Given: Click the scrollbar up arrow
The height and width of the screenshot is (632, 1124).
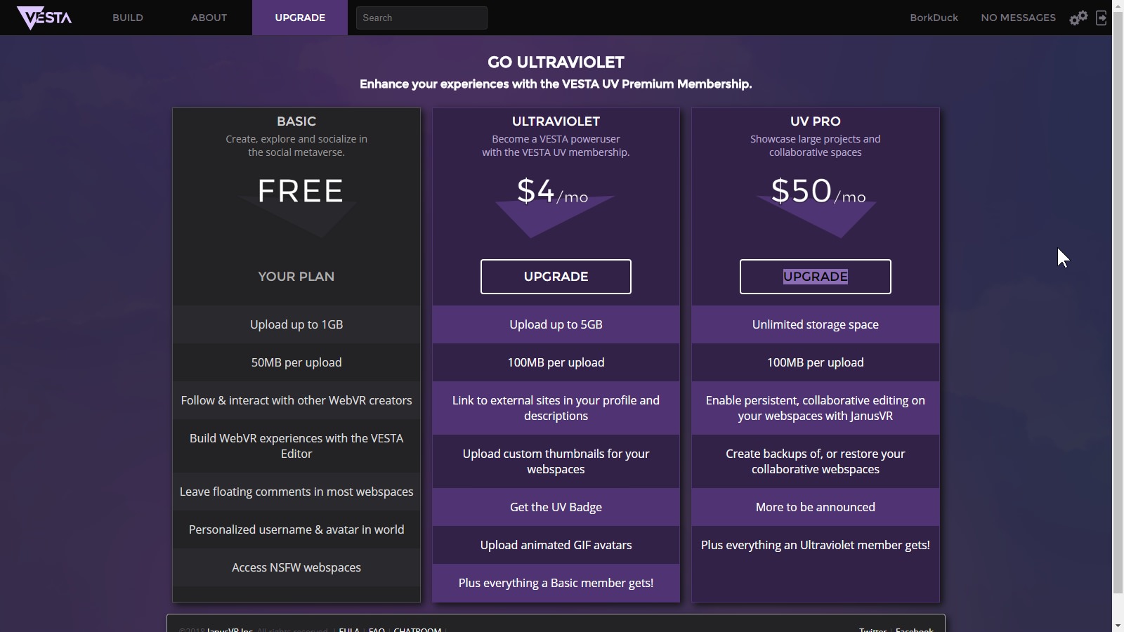Looking at the screenshot, I should (1118, 6).
